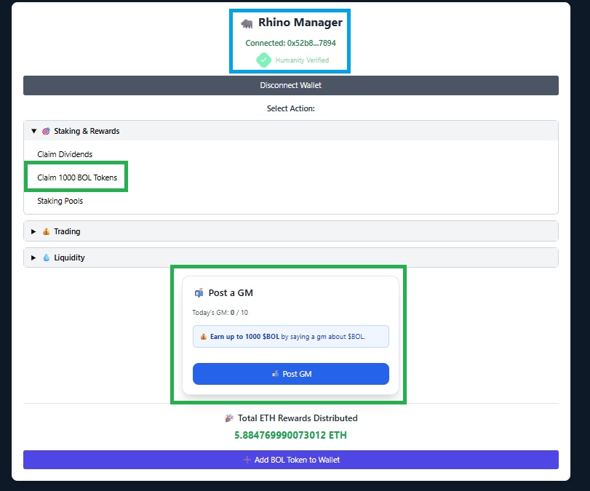Click the Humanity Verified text
This screenshot has height=491, width=590.
click(302, 60)
